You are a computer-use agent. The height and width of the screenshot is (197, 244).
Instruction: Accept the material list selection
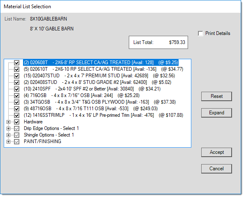[216, 152]
